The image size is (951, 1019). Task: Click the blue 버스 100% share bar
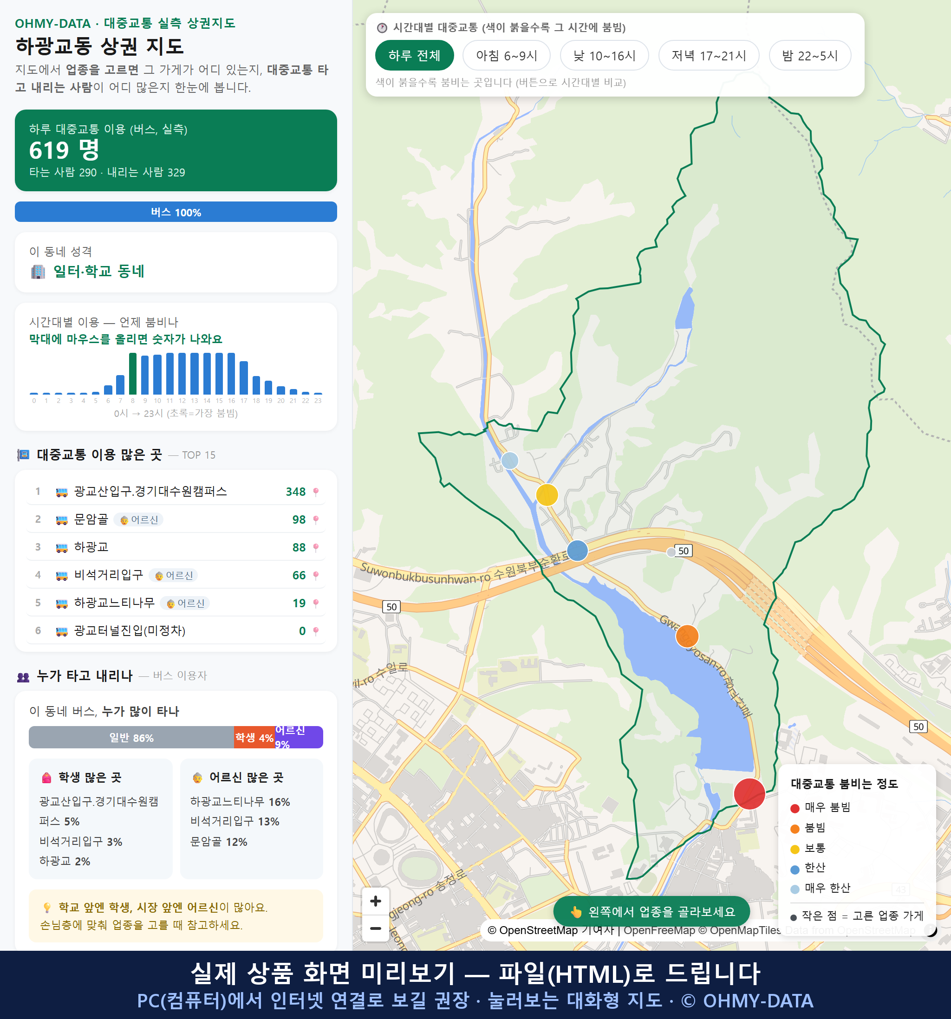[176, 212]
